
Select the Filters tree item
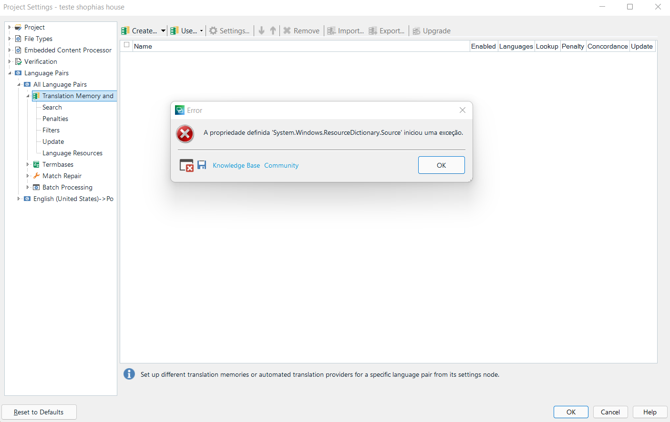coord(51,130)
